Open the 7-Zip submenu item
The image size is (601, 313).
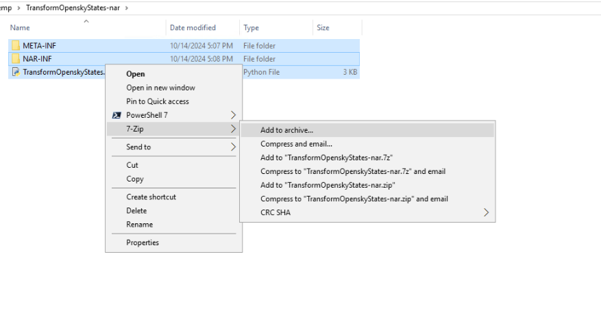coord(134,129)
